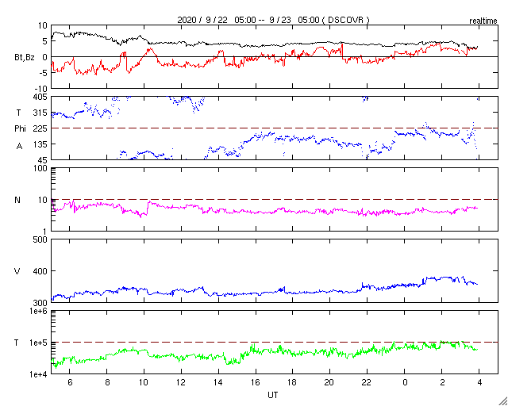Click the 'V' velocity axis label
This screenshot has height=406, width=508.
17,271
